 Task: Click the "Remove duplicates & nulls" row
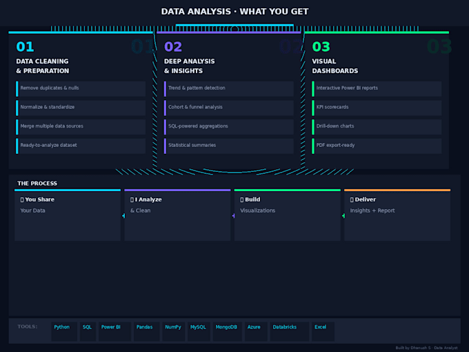[x=81, y=88]
